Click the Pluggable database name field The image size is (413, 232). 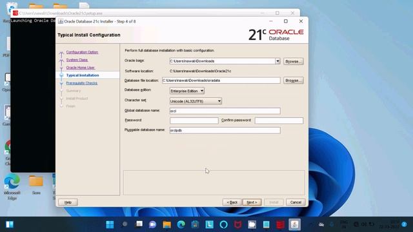(x=225, y=130)
